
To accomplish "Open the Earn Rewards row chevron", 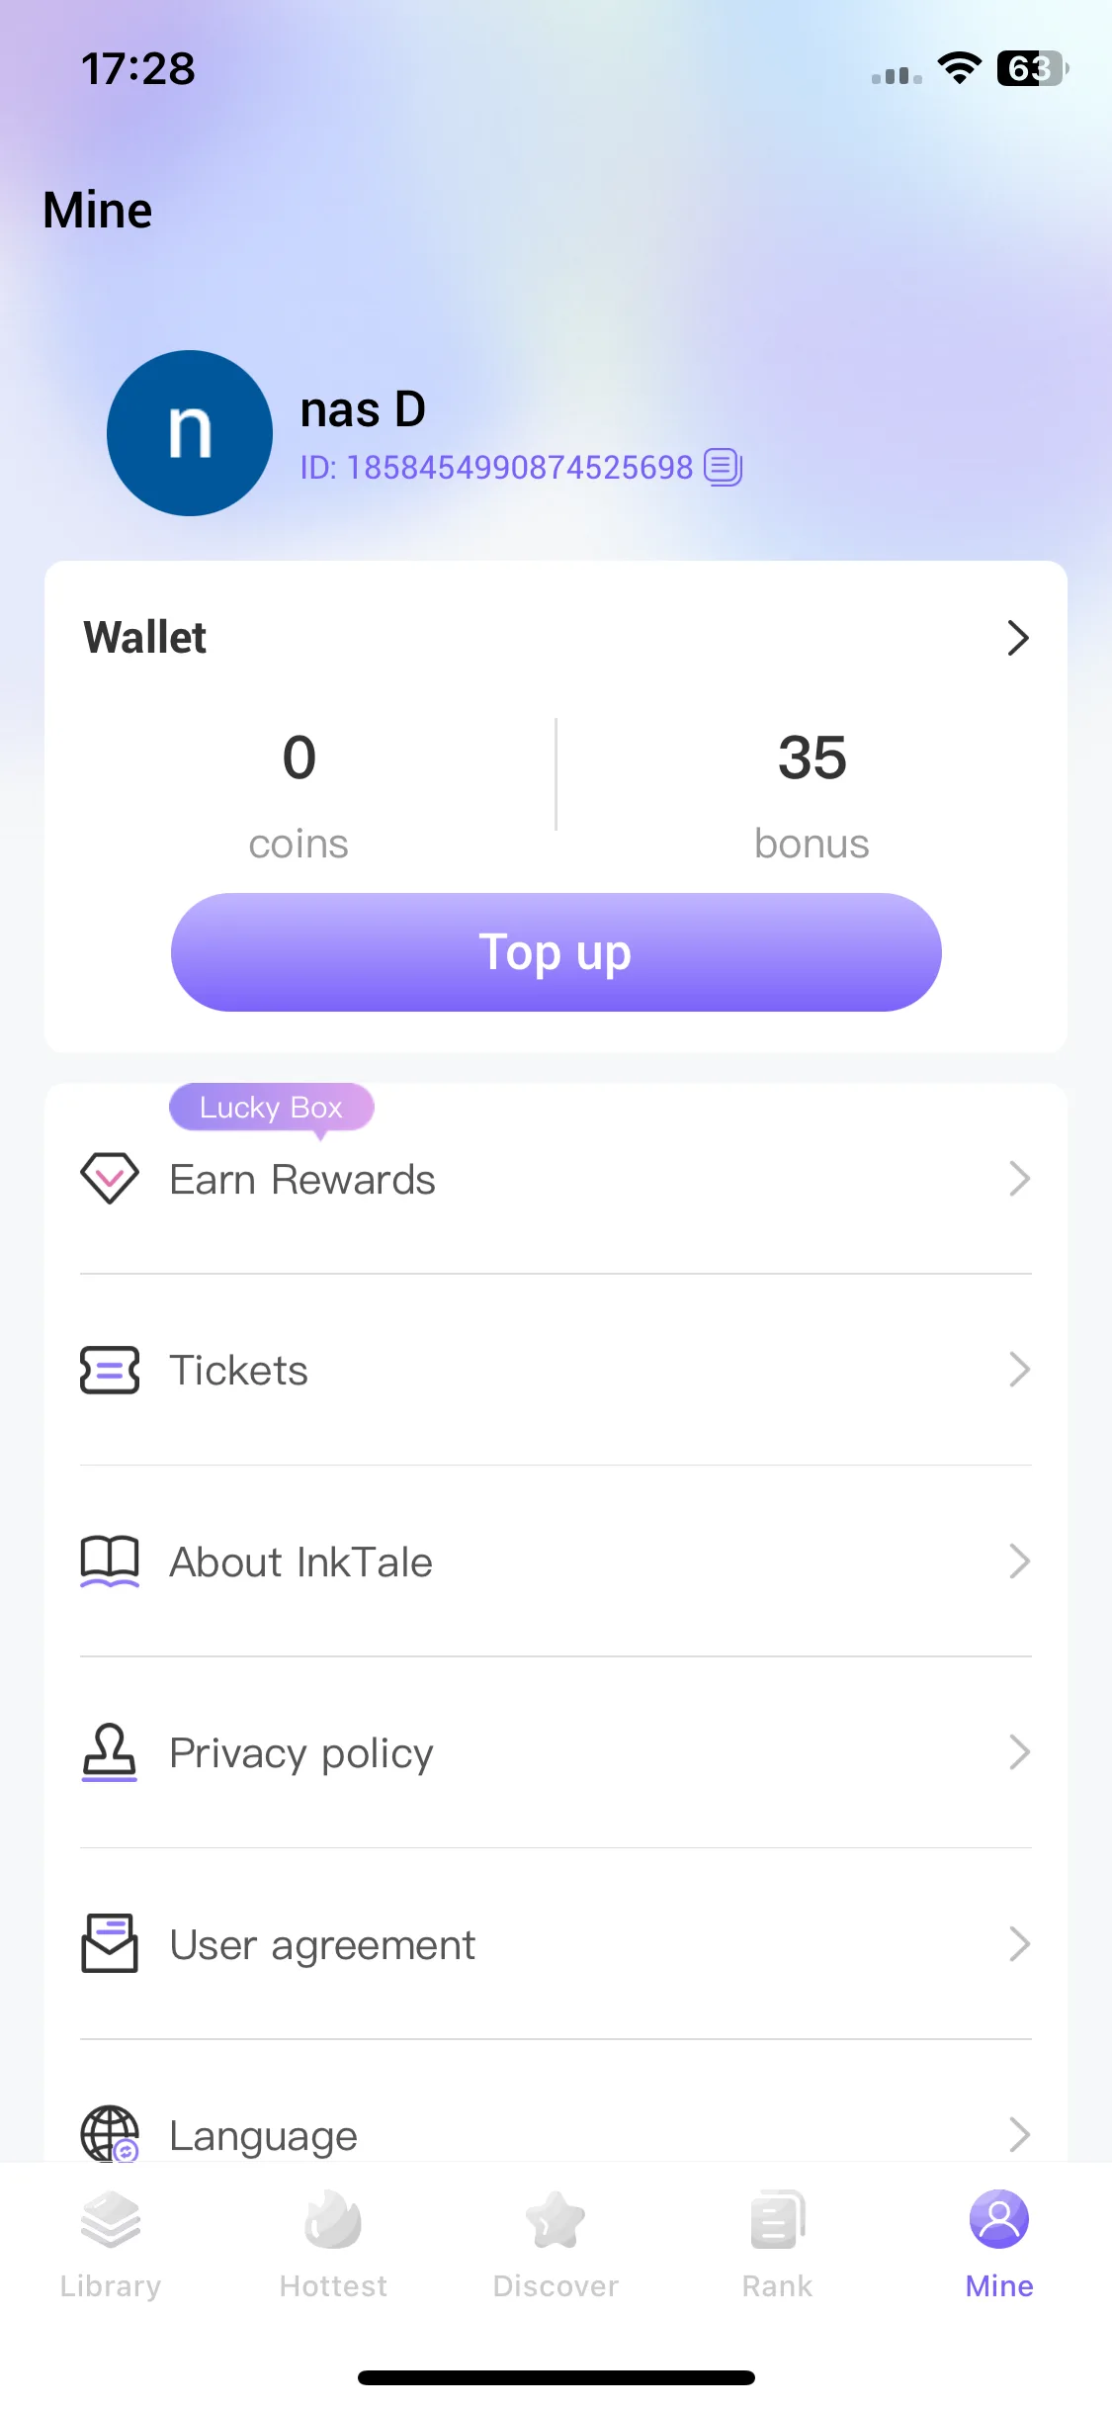I will [x=1019, y=1179].
